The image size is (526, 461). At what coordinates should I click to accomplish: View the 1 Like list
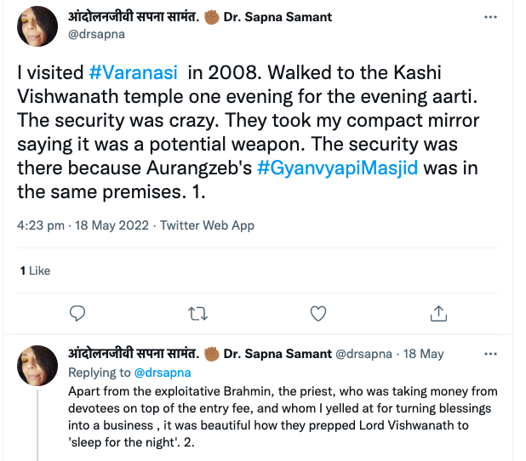(x=35, y=270)
